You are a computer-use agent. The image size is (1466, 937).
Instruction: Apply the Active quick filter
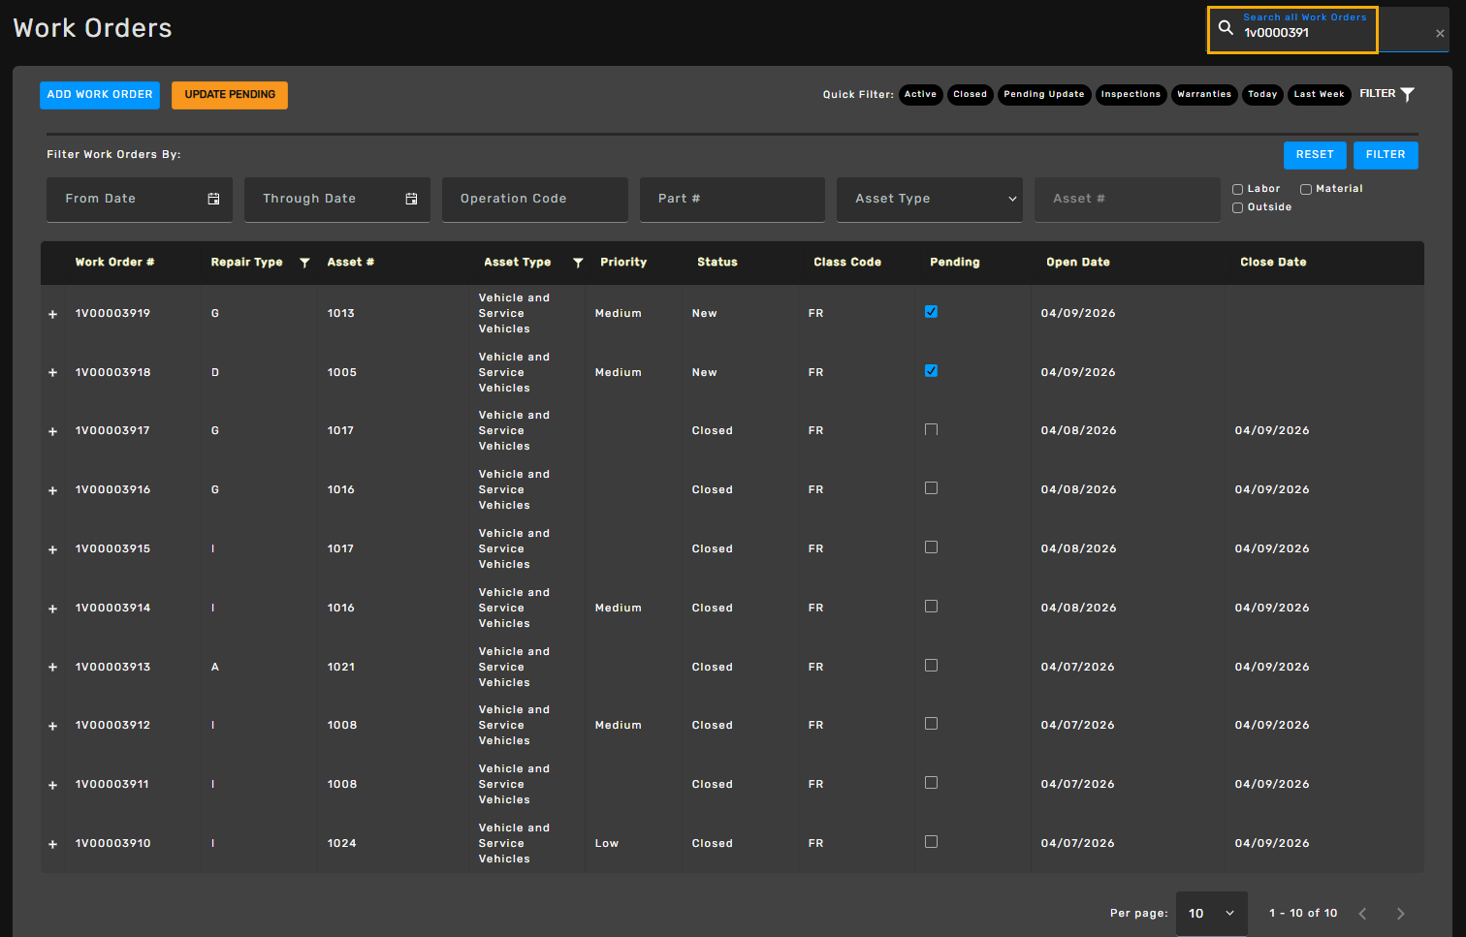(x=920, y=95)
